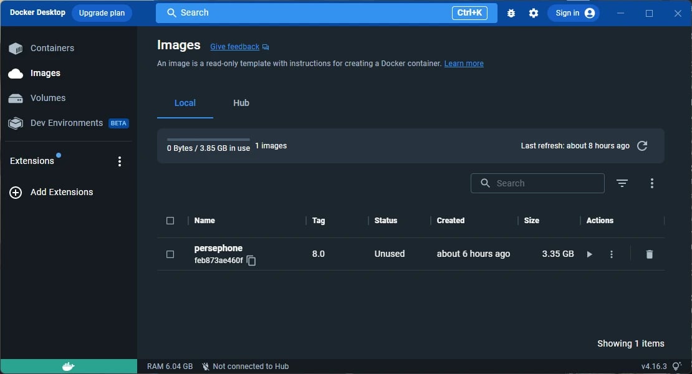Click the magnifier in images search field
692x374 pixels.
(485, 183)
